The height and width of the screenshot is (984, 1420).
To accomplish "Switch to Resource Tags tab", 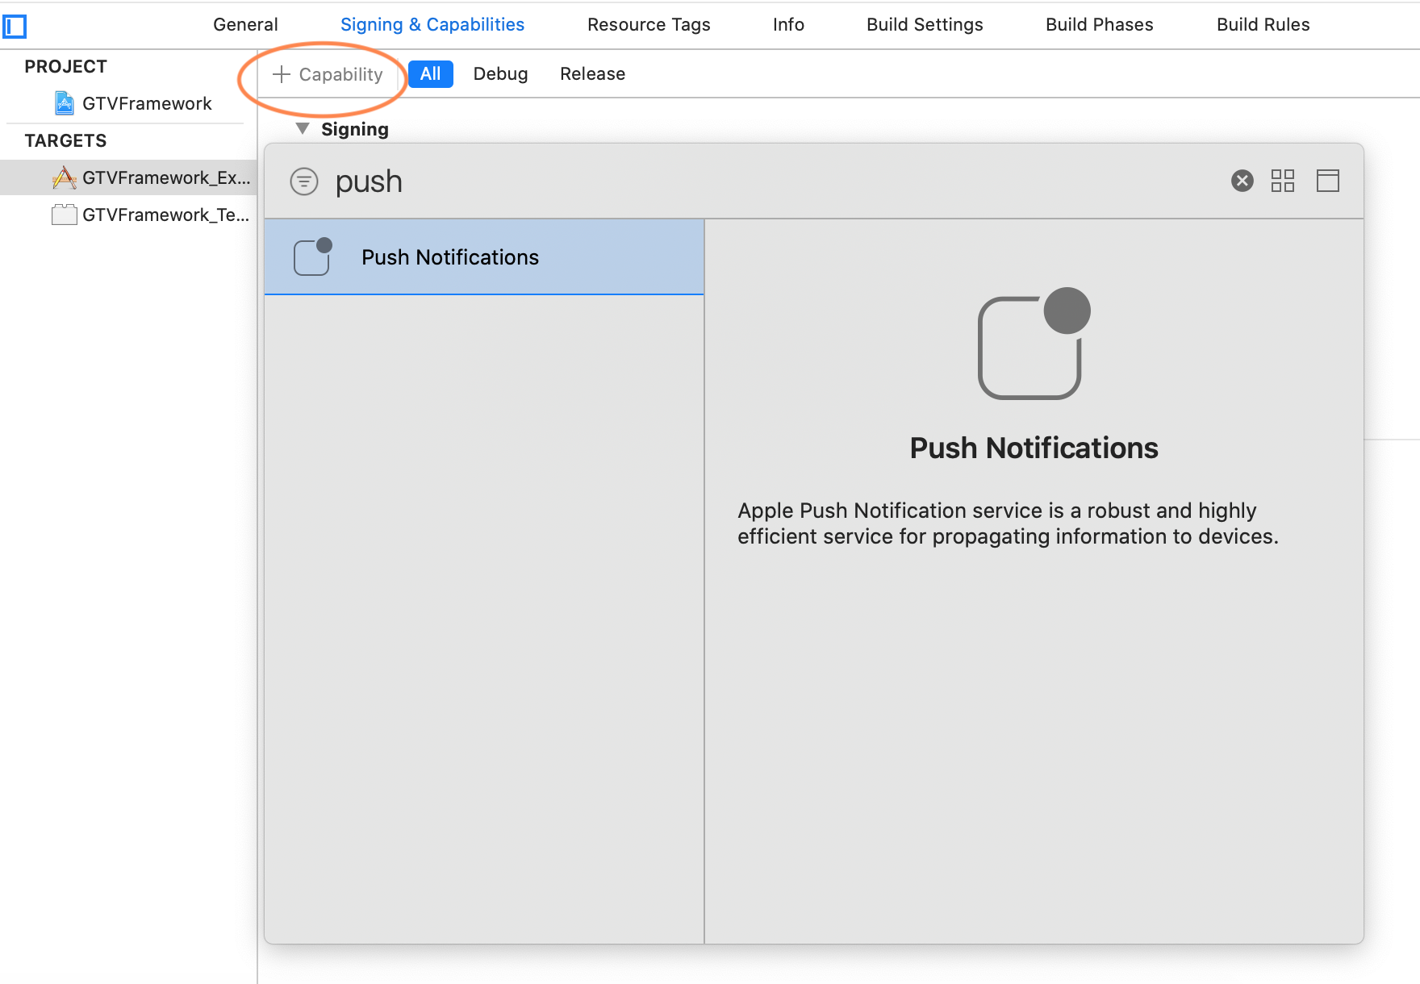I will pos(649,25).
